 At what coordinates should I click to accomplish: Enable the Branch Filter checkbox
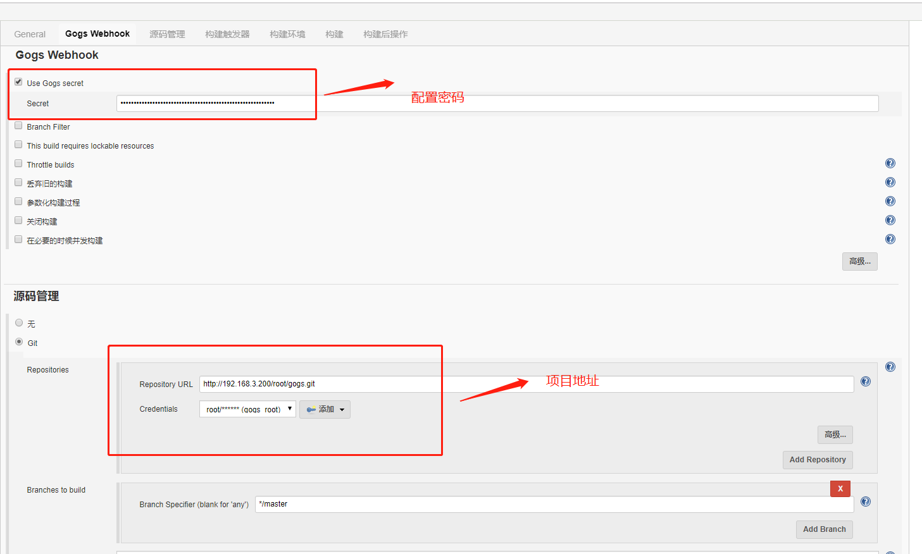point(18,125)
